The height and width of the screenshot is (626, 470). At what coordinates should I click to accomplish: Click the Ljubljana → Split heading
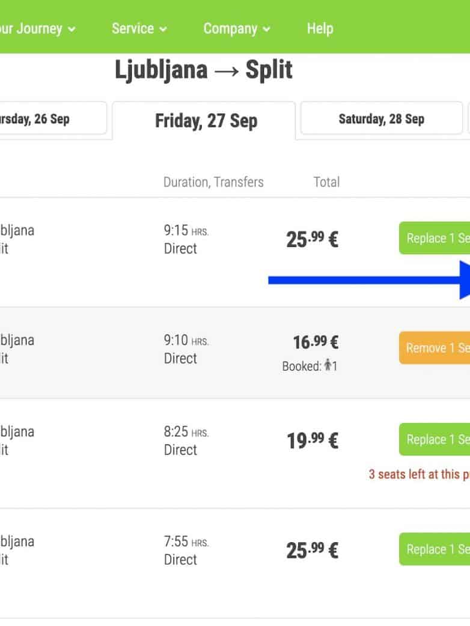tap(204, 70)
